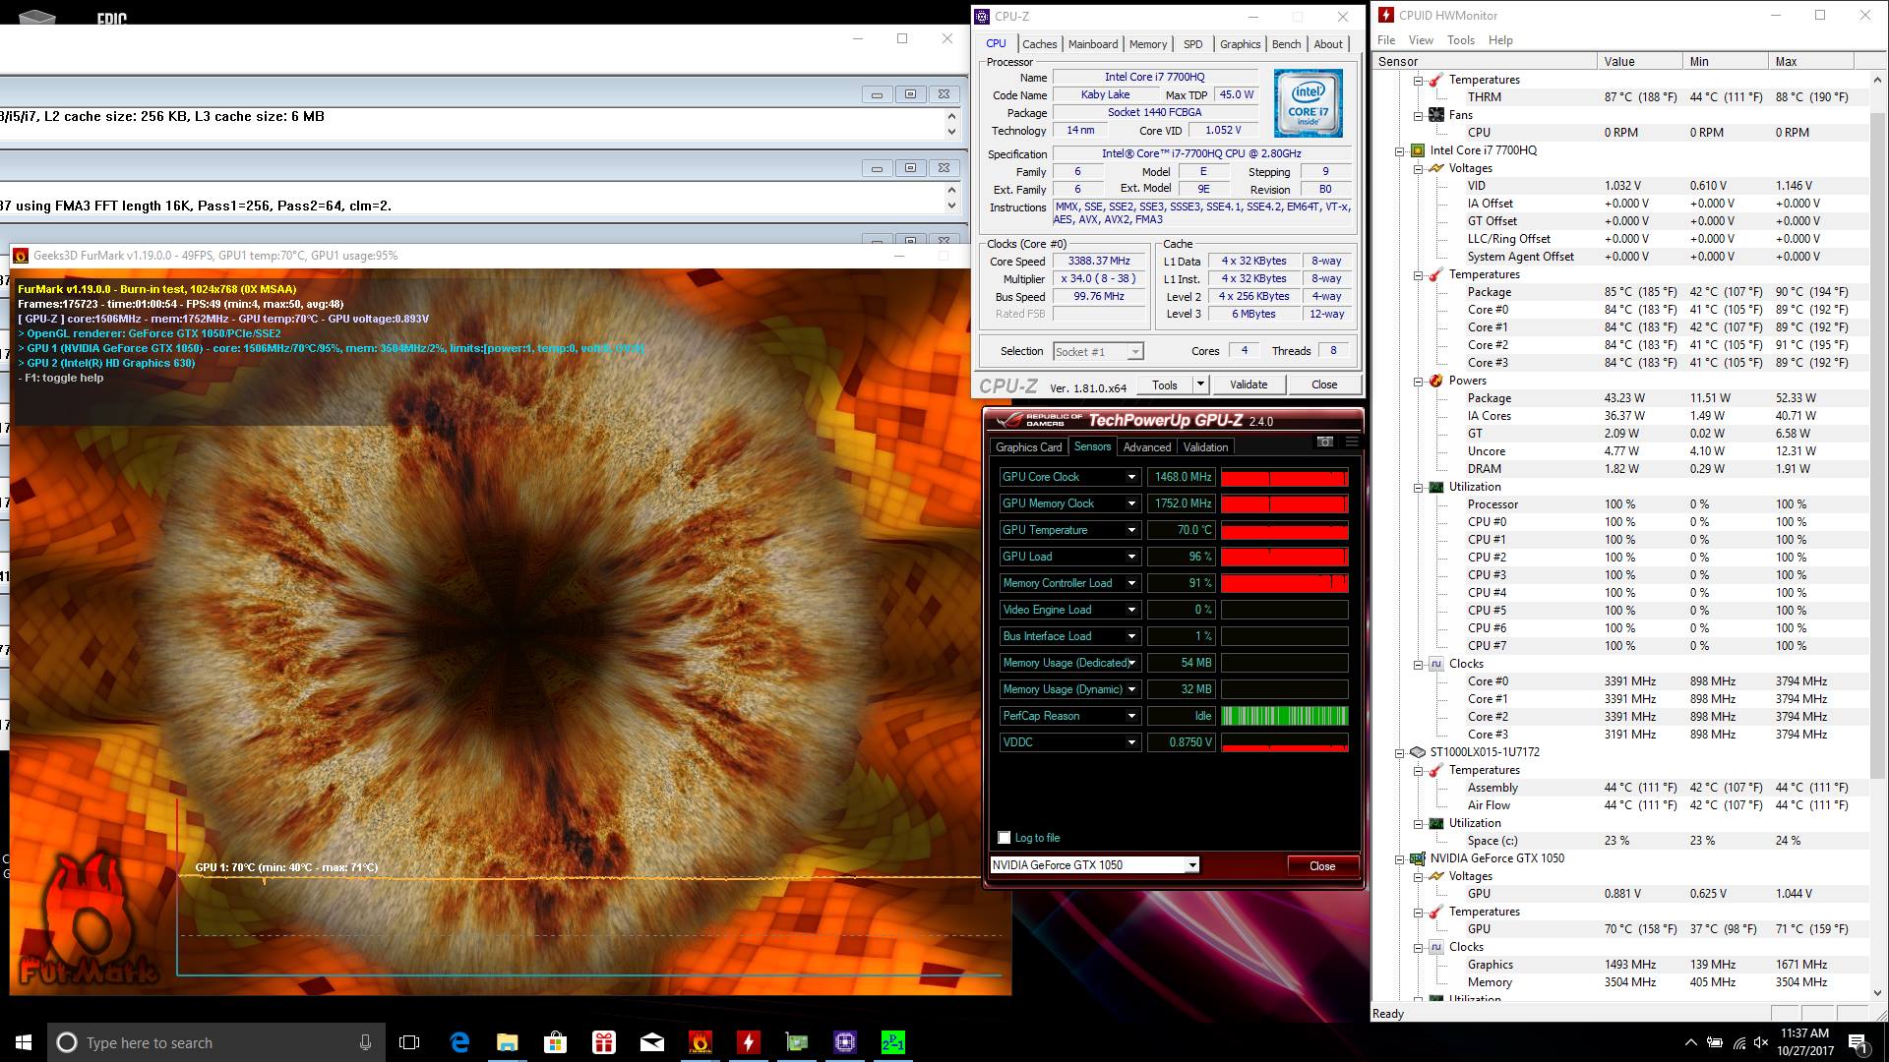The width and height of the screenshot is (1889, 1062).
Task: Enable the Log to file checkbox
Action: pyautogui.click(x=1004, y=838)
